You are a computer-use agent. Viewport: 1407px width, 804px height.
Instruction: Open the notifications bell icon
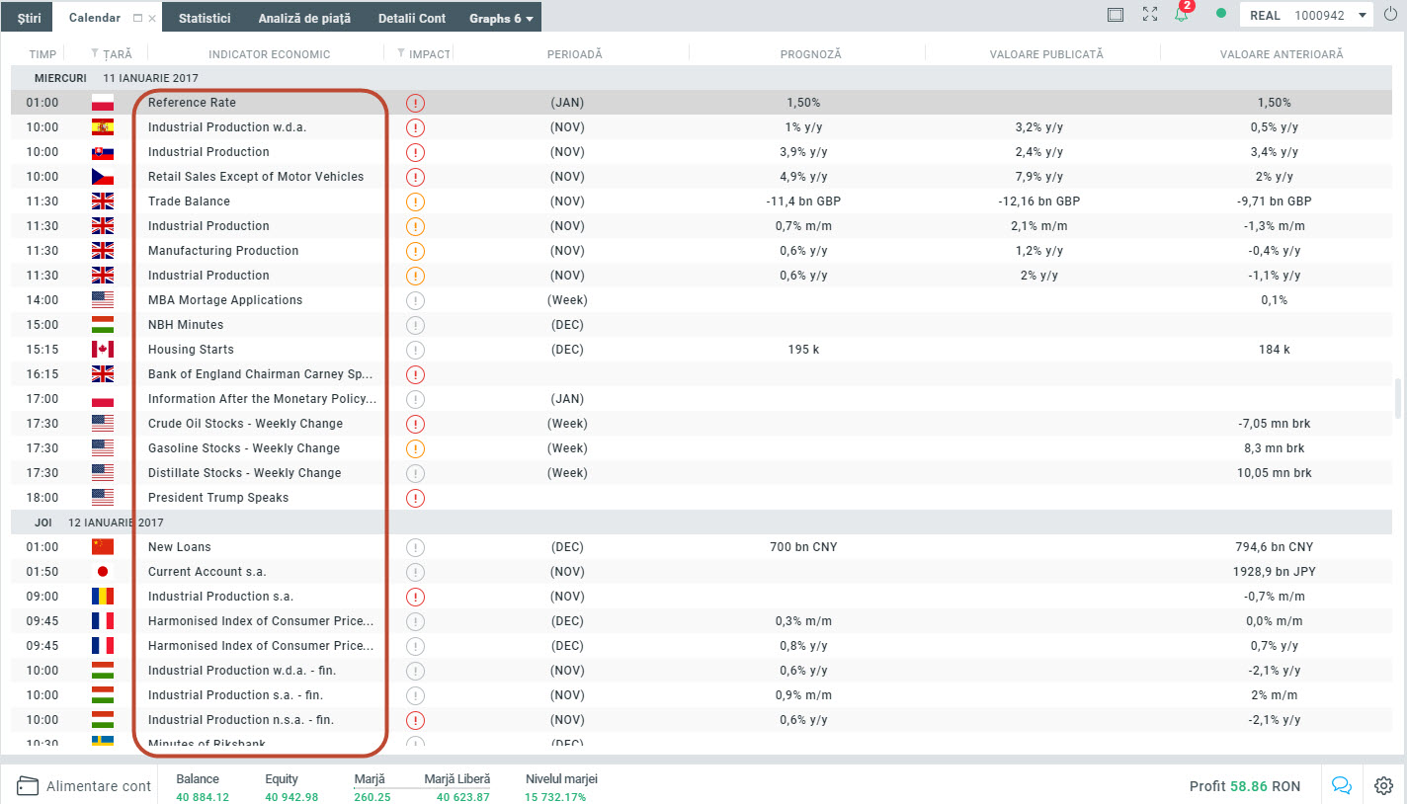1181,15
